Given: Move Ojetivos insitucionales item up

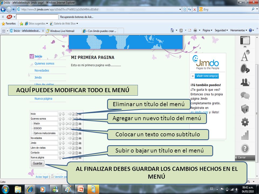Looking at the screenshot, I should tap(60, 133).
